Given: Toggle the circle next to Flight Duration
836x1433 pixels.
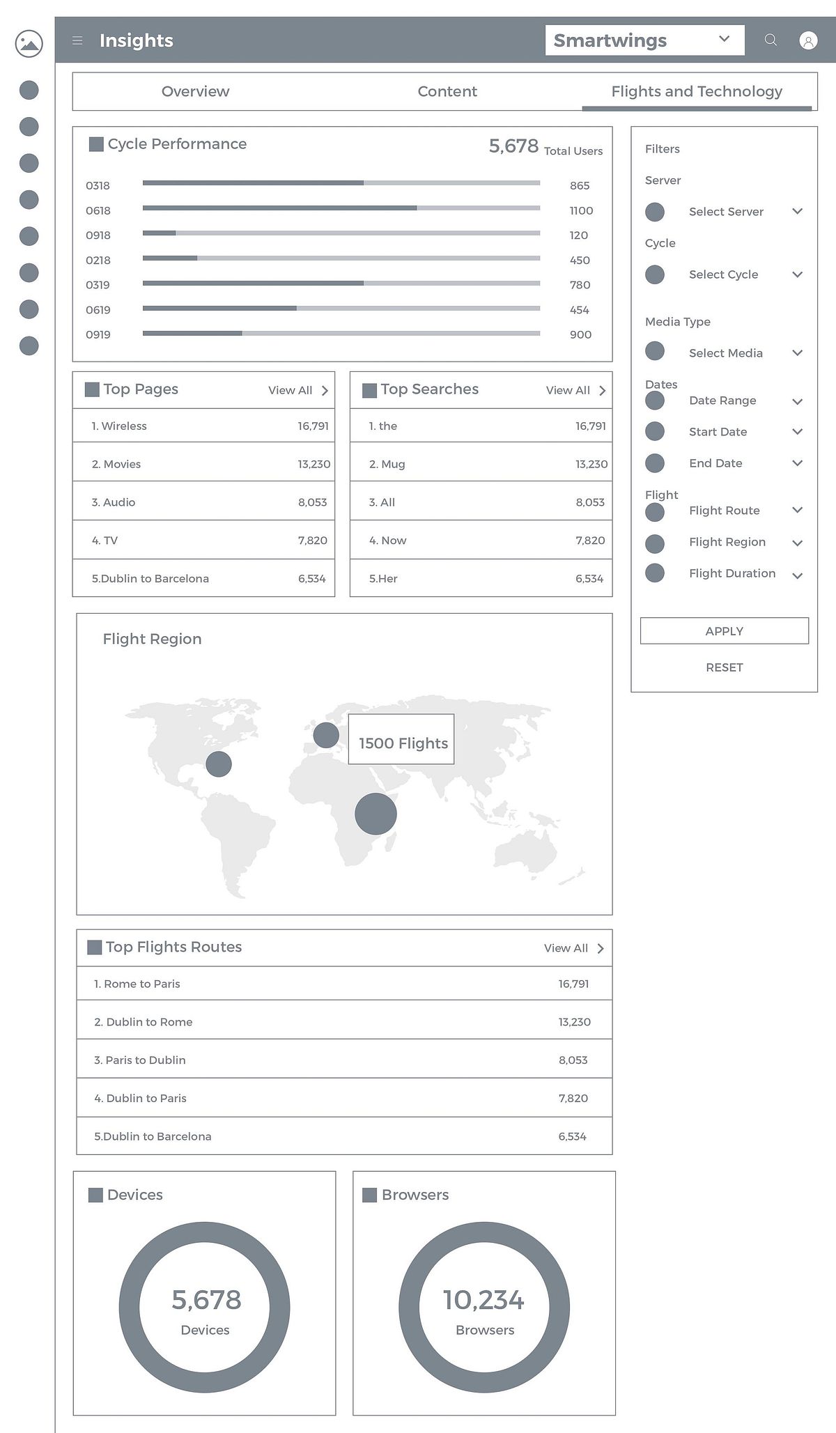Looking at the screenshot, I should pyautogui.click(x=655, y=573).
